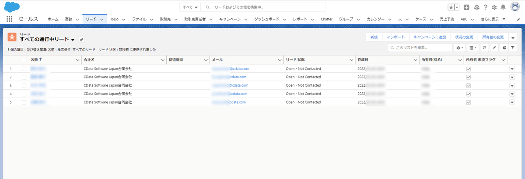Image resolution: width=525 pixels, height=179 pixels.
Task: Click the 新規 button
Action: pos(374,37)
